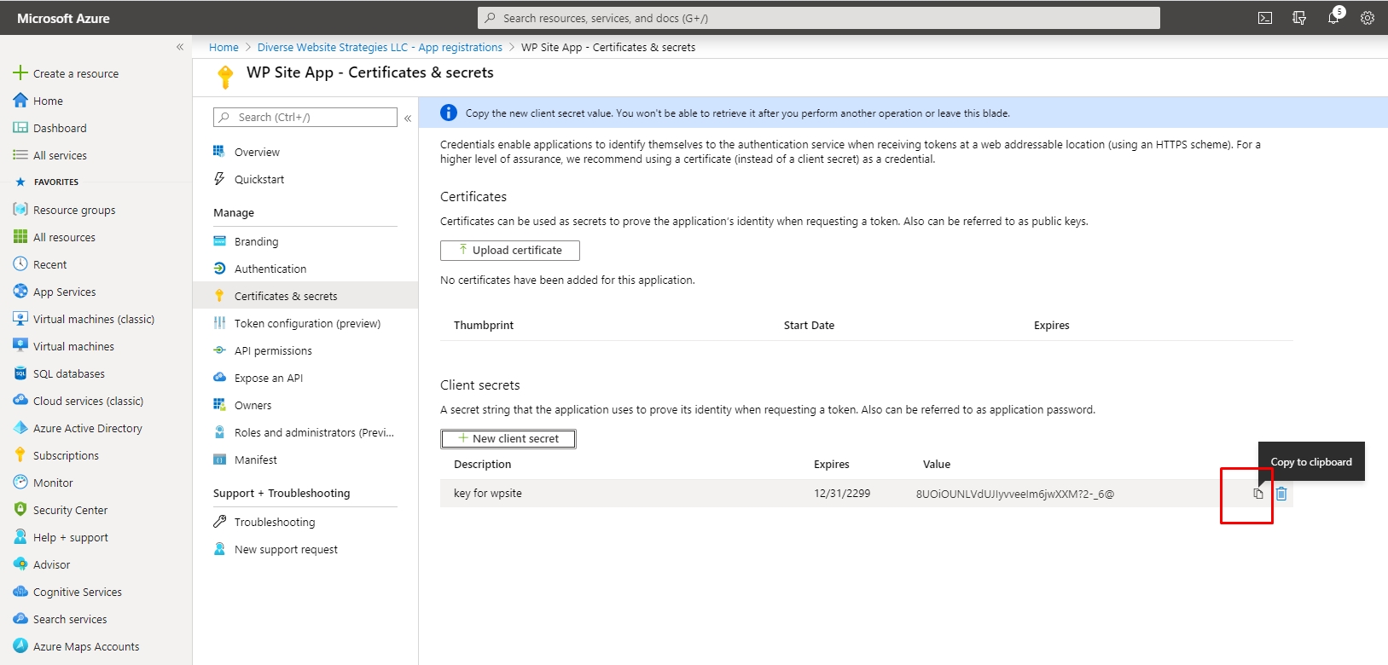Click the Upload certificate button
Image resolution: width=1388 pixels, height=665 pixels.
[510, 250]
